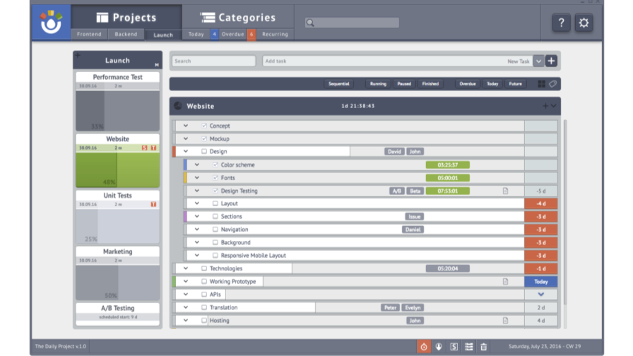Image resolution: width=633 pixels, height=356 pixels.
Task: Toggle the Sequential filter button
Action: 338,84
